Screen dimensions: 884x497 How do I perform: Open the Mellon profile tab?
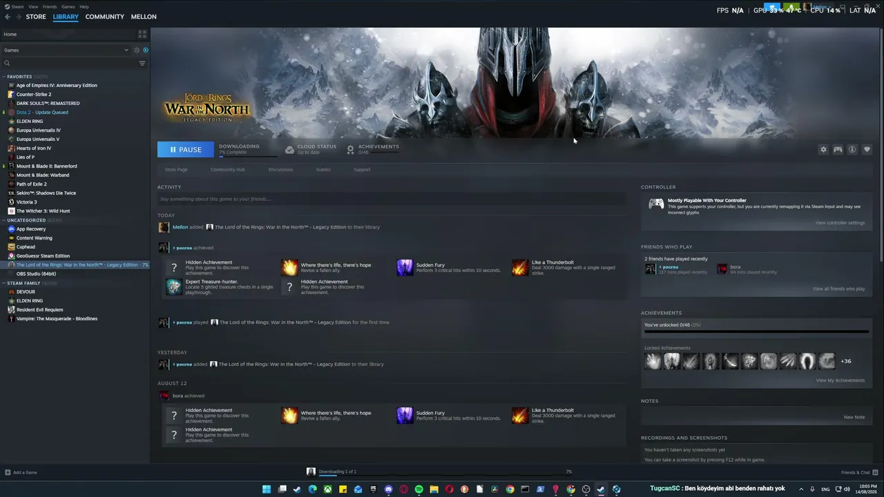tap(144, 17)
